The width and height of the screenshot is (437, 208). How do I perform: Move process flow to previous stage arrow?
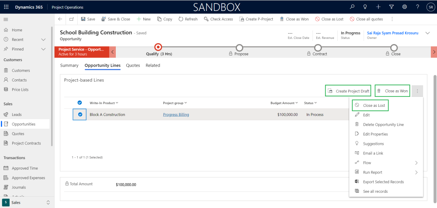[x=112, y=52]
